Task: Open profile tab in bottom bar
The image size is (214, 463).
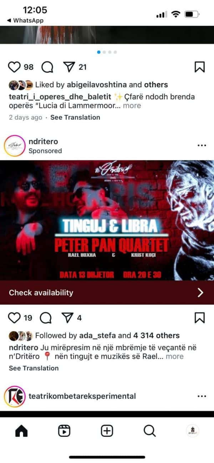Action: 192,431
